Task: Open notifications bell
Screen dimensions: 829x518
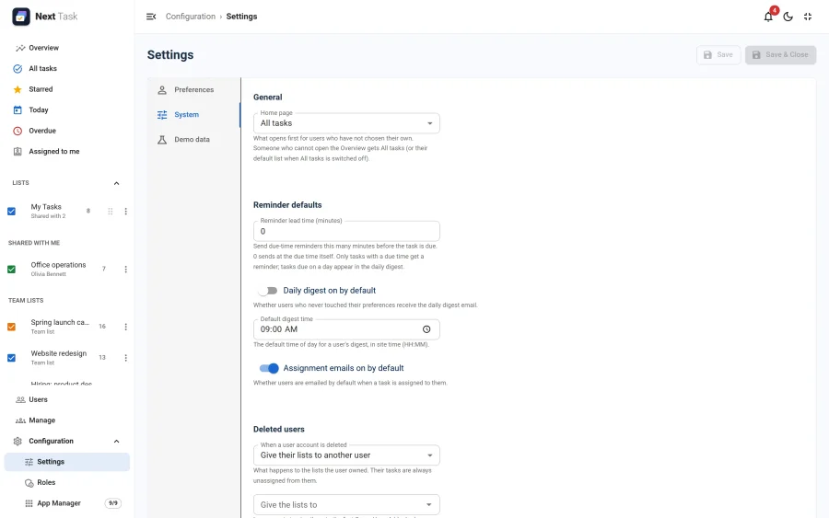Action: (768, 17)
